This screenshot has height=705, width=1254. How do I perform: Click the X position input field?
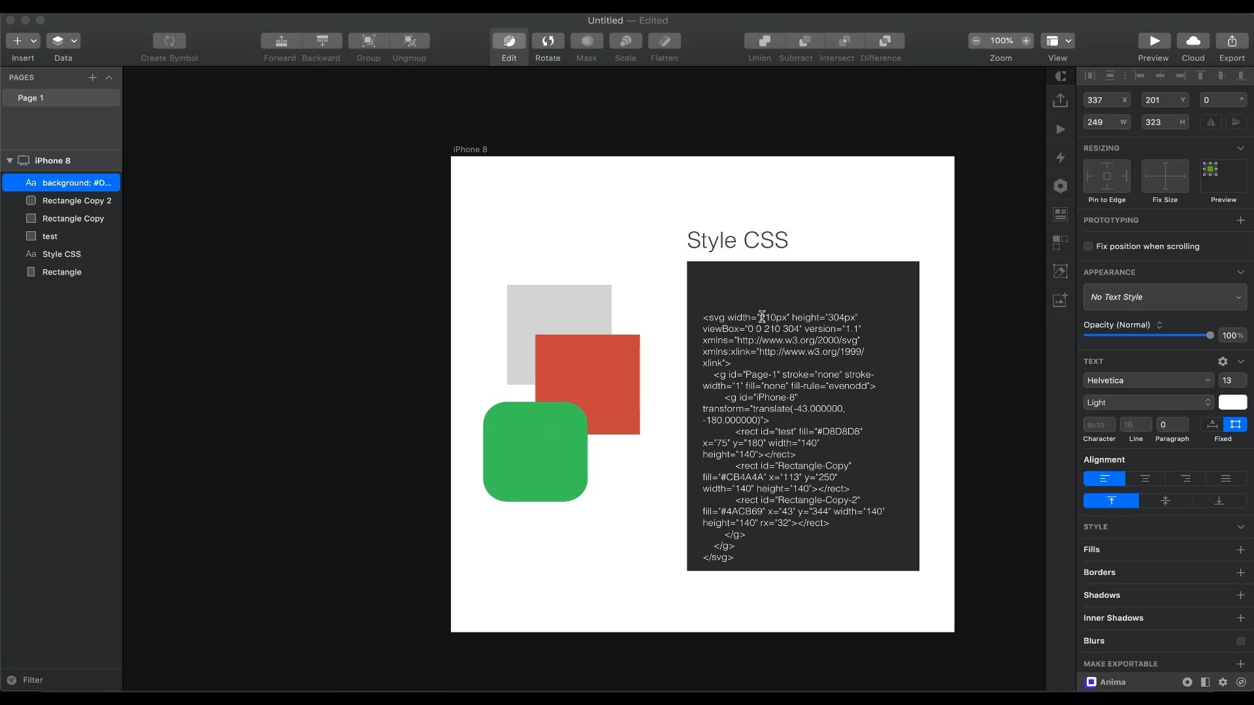pyautogui.click(x=1106, y=100)
